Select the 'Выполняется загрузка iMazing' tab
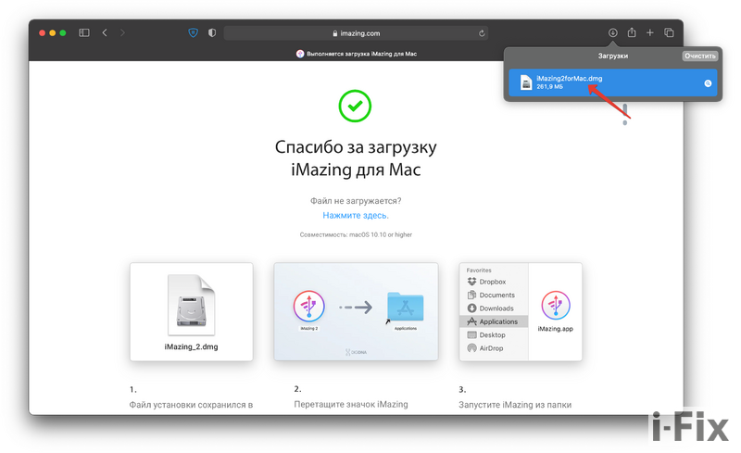741x453 pixels. click(x=357, y=54)
